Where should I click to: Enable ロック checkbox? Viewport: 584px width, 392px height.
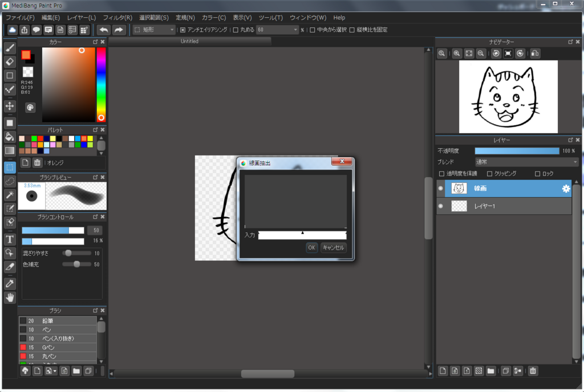click(x=537, y=174)
